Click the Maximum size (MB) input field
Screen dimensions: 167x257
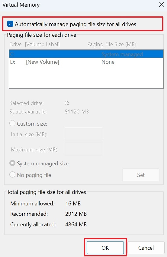pyautogui.click(x=83, y=149)
